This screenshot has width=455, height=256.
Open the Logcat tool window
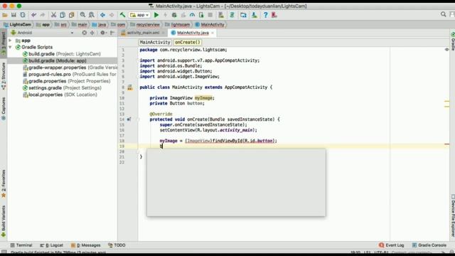pyautogui.click(x=51, y=245)
